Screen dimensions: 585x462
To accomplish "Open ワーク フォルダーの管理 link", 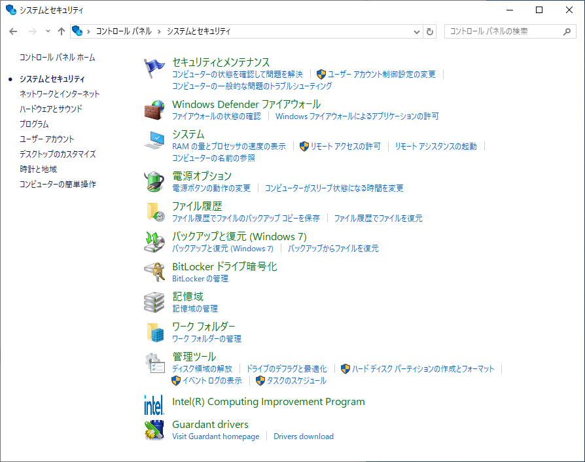I will [207, 339].
